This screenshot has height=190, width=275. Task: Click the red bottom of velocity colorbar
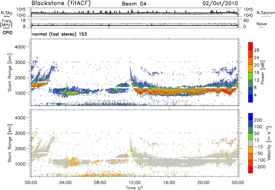click(251, 170)
